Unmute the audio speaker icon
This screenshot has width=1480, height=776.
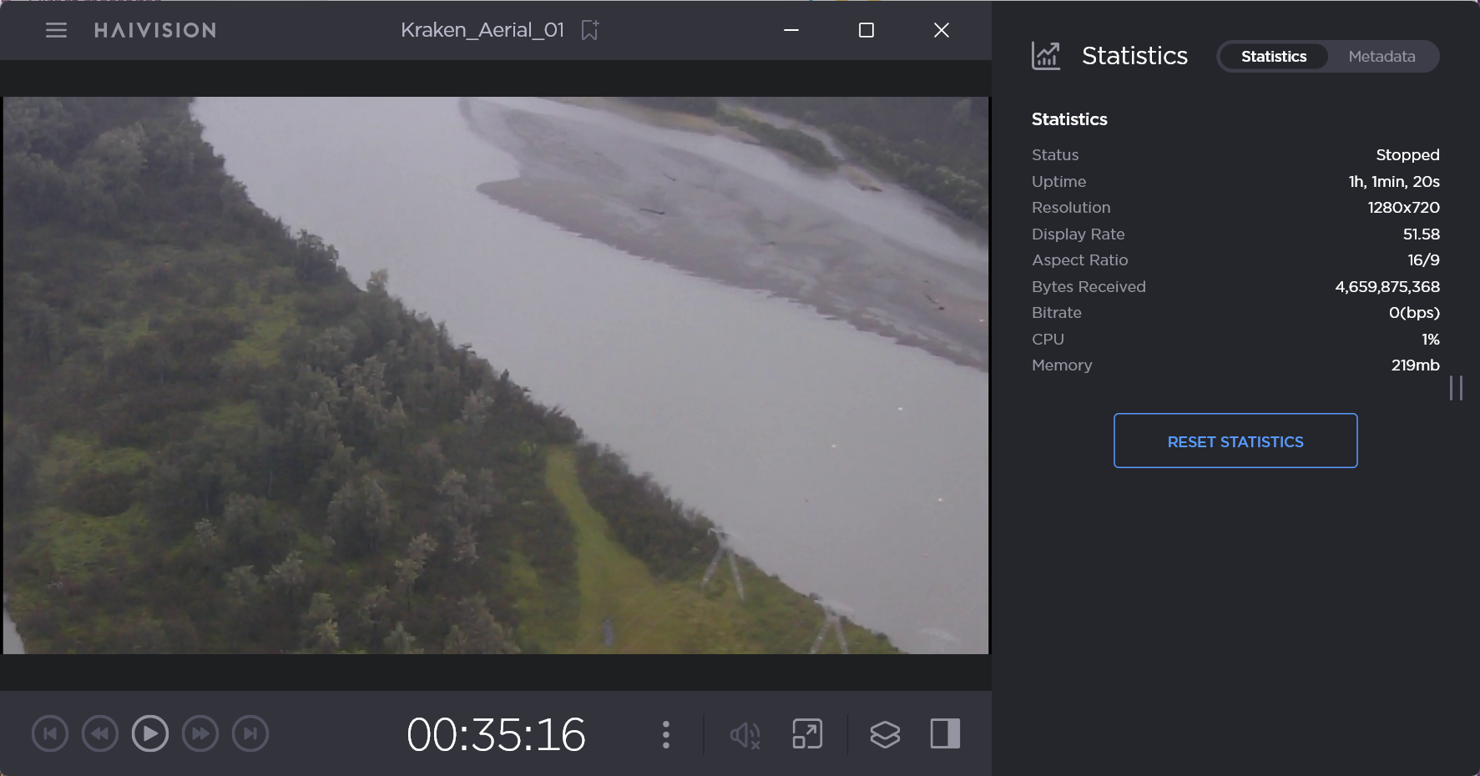(x=745, y=734)
